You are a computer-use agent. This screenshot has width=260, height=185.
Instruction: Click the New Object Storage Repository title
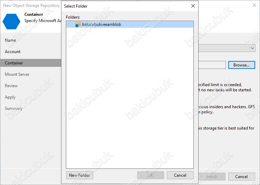31,6
